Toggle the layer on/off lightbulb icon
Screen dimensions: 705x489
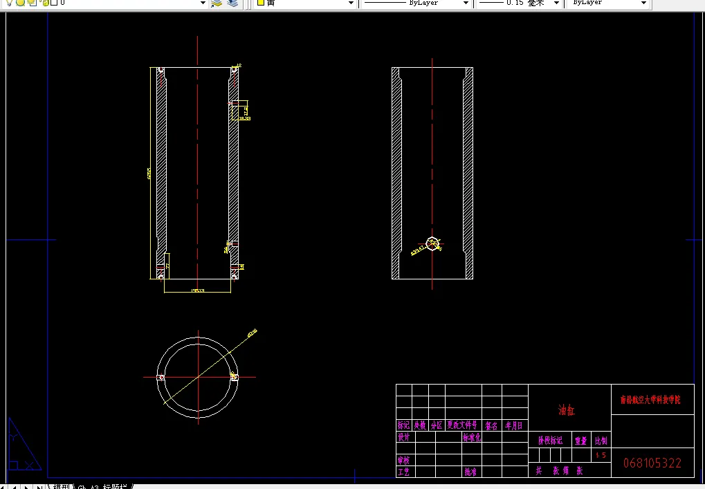click(9, 2)
